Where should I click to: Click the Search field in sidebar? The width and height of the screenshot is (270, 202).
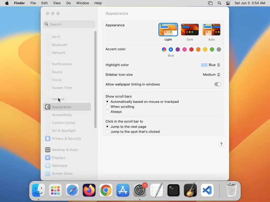[69, 24]
